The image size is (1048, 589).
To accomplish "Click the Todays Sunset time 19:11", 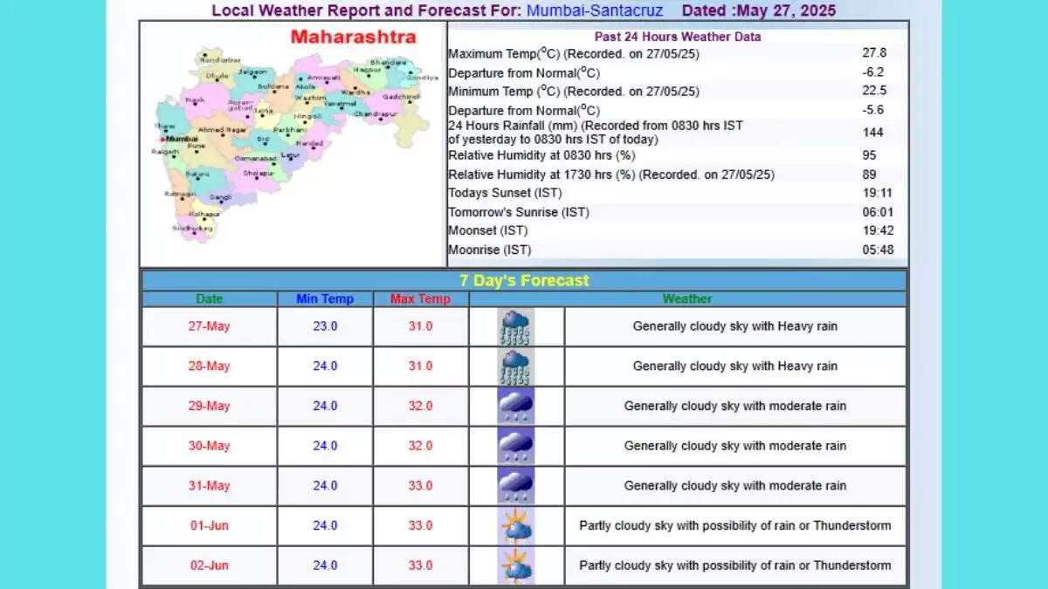I will coord(873,193).
